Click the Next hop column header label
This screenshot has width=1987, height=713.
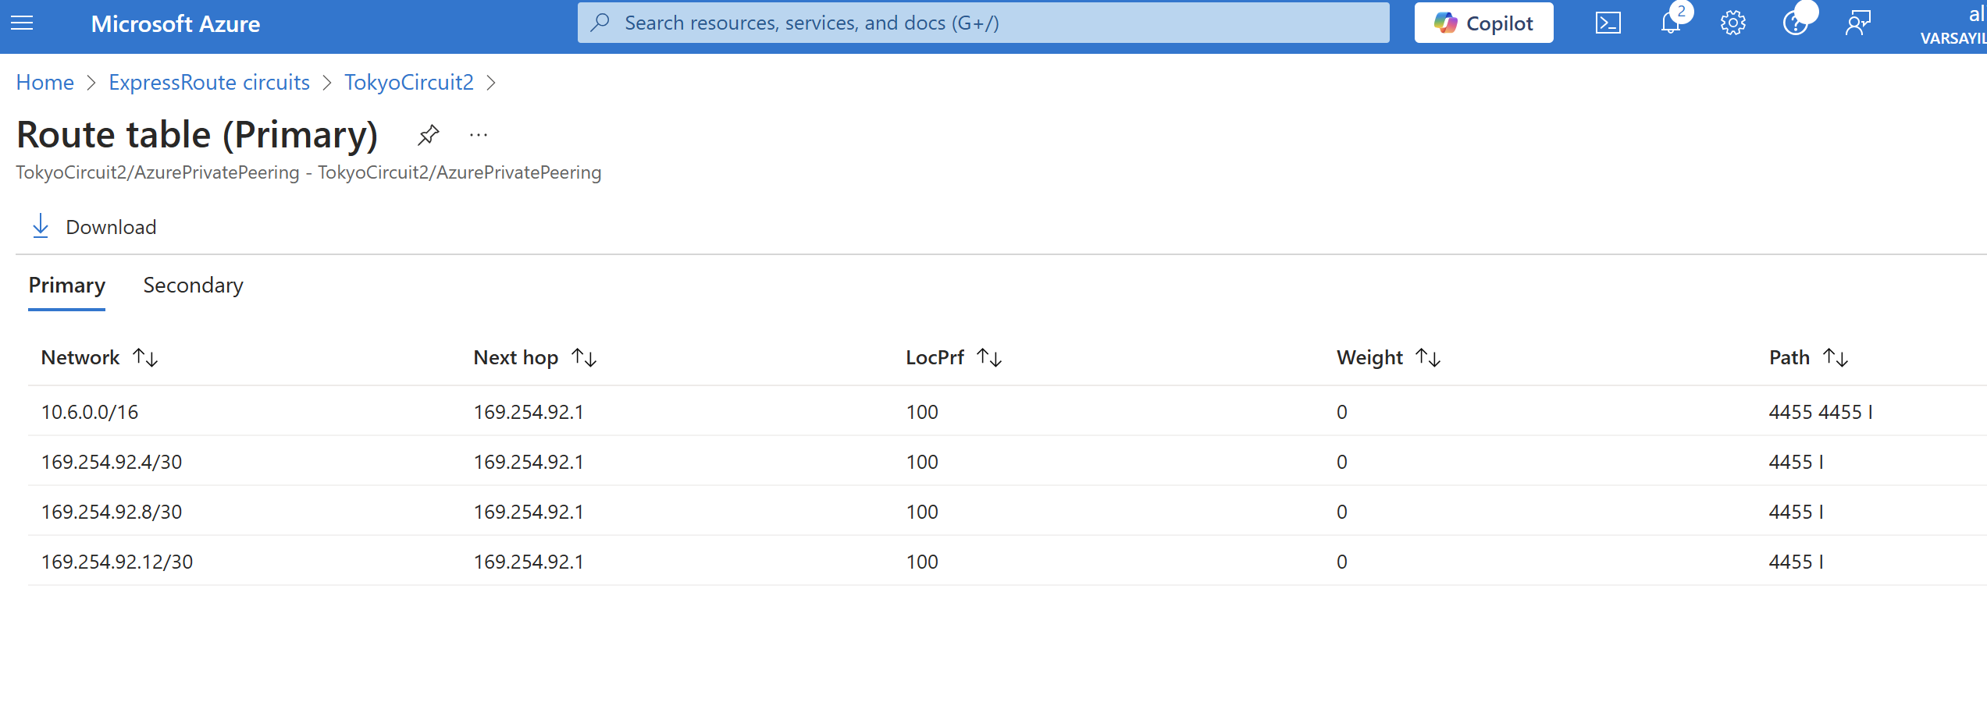(516, 357)
